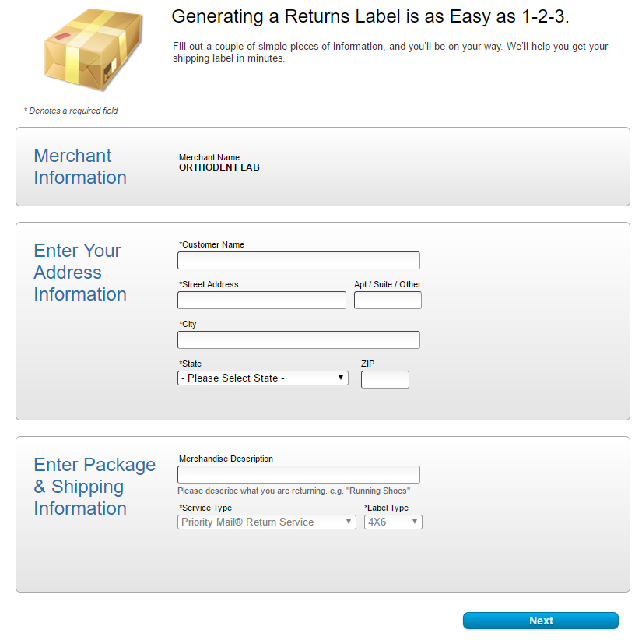The image size is (642, 640).
Task: Open the Label Type 4X6 dropdown
Action: click(393, 522)
